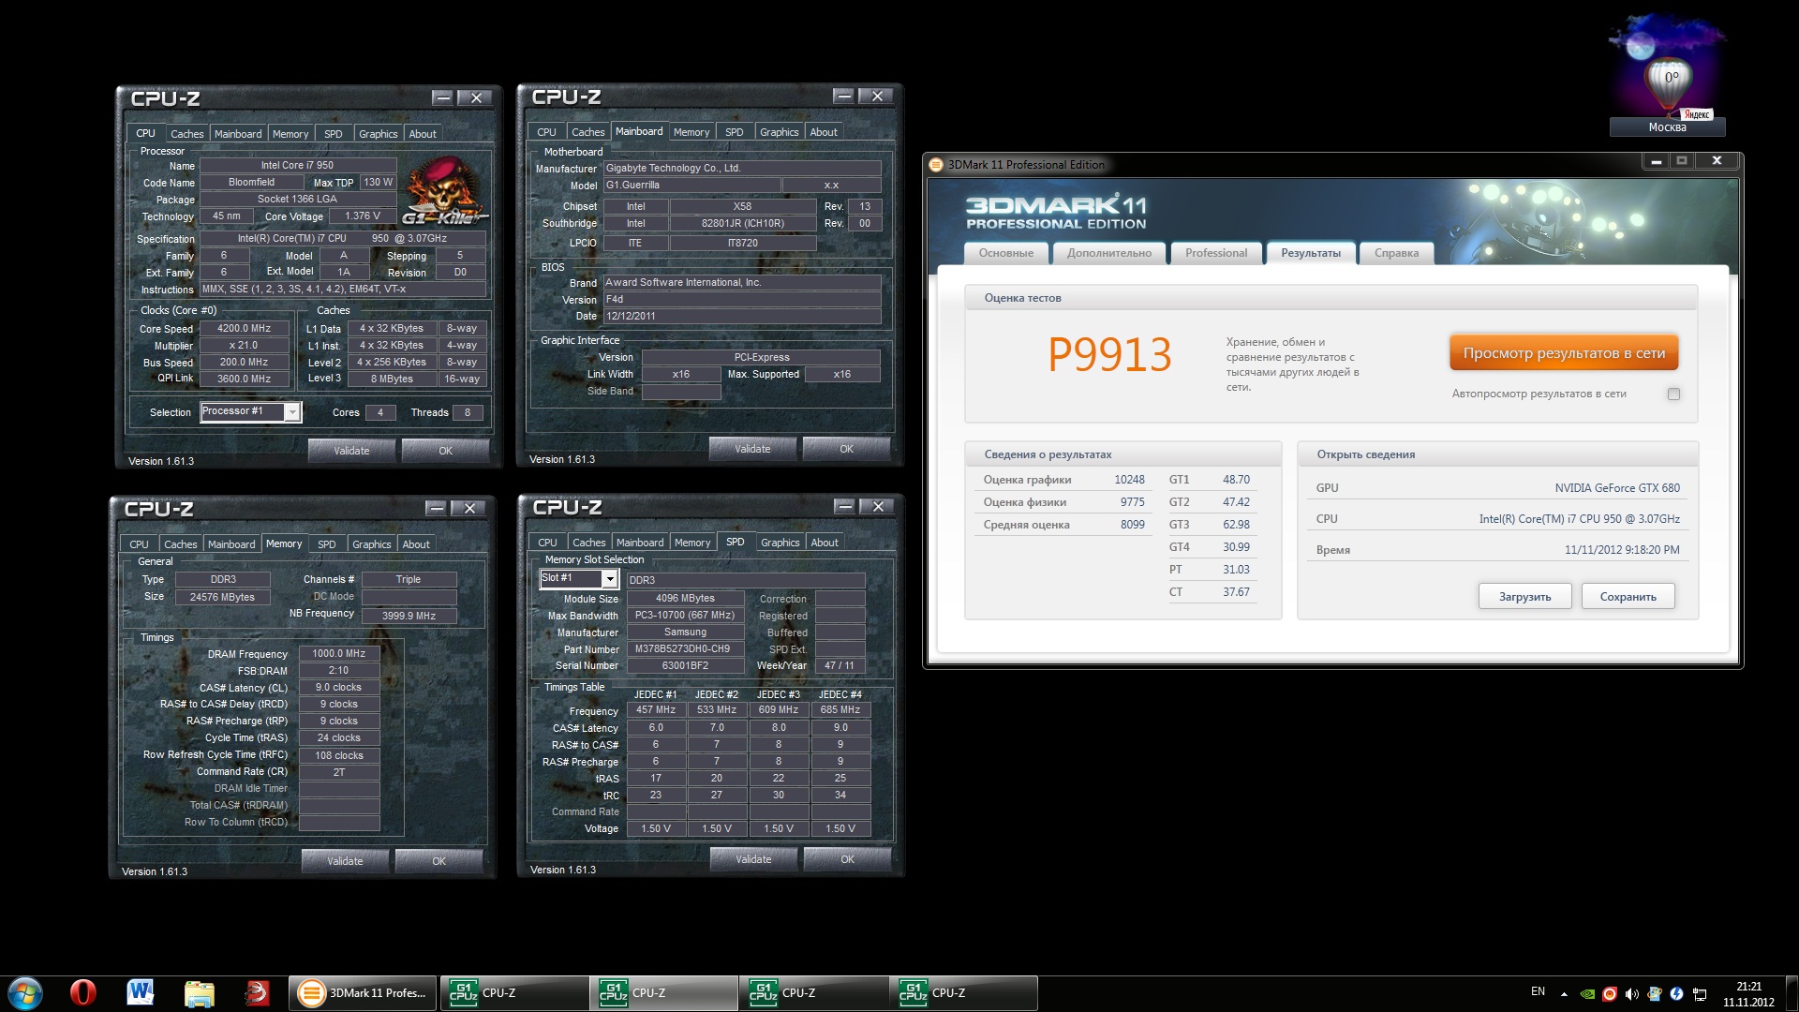Open the volume speaker tray icon

[1632, 993]
